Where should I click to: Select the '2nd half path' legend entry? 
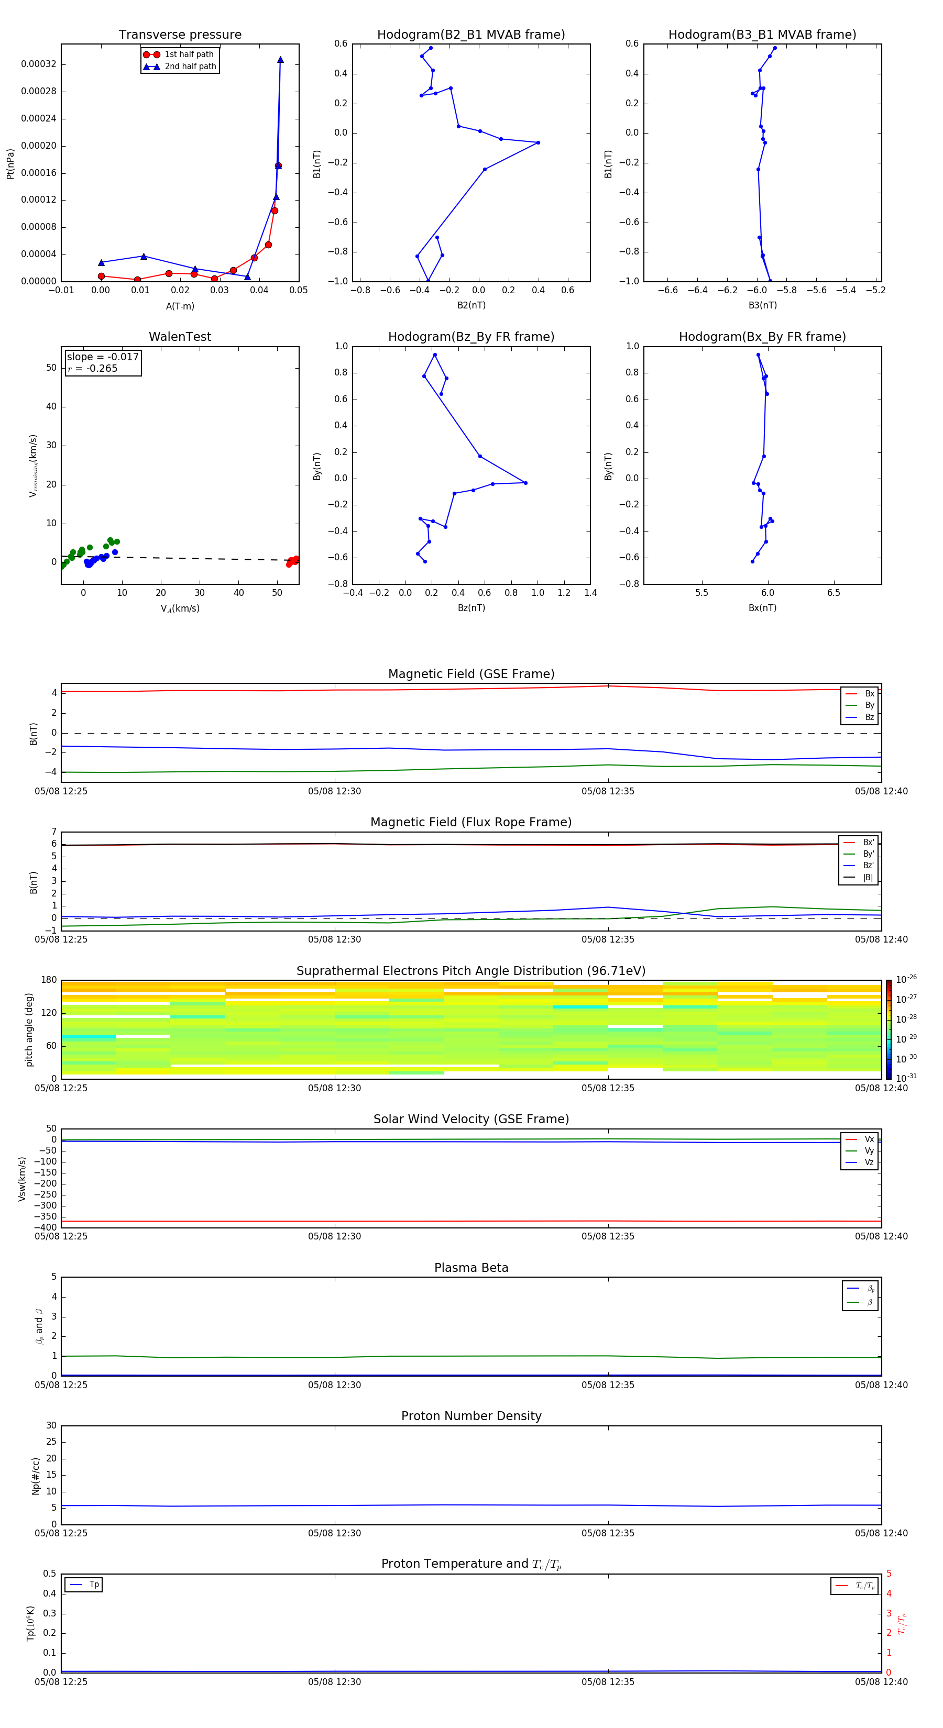179,67
